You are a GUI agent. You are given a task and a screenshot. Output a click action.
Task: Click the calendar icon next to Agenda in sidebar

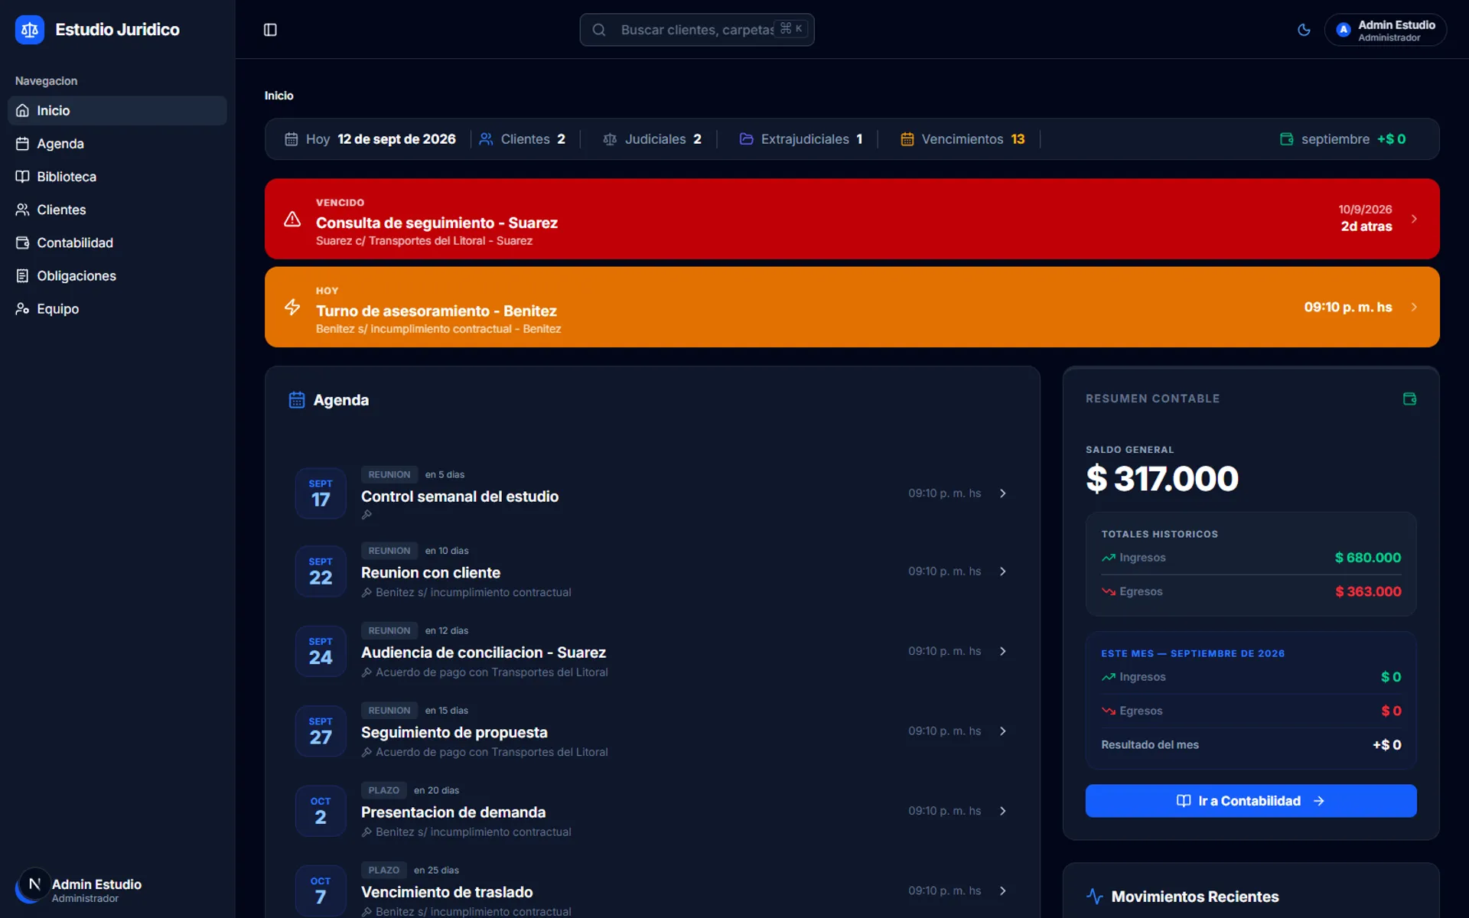pyautogui.click(x=22, y=144)
